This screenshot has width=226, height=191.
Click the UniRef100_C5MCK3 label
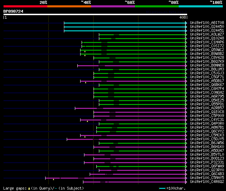(207, 135)
